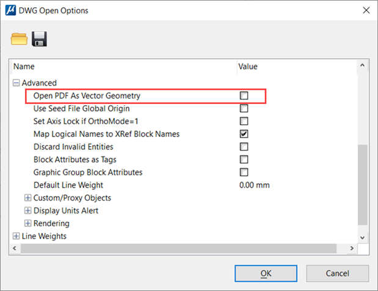378x291 pixels.
Task: Expand the Rendering node
Action: (x=27, y=224)
